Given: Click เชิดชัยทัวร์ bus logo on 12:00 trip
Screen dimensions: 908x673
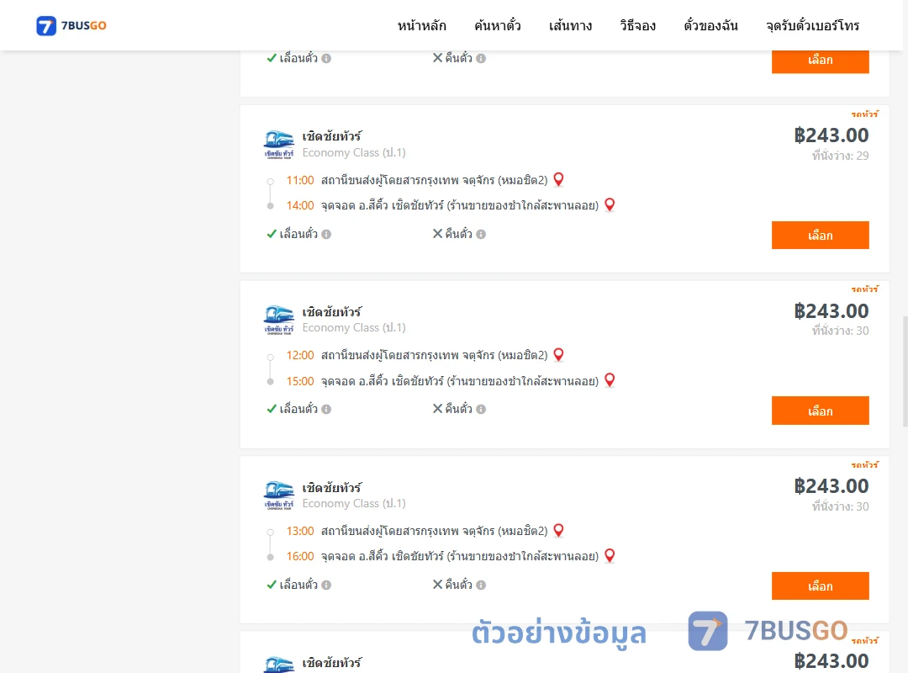Looking at the screenshot, I should pyautogui.click(x=278, y=320).
